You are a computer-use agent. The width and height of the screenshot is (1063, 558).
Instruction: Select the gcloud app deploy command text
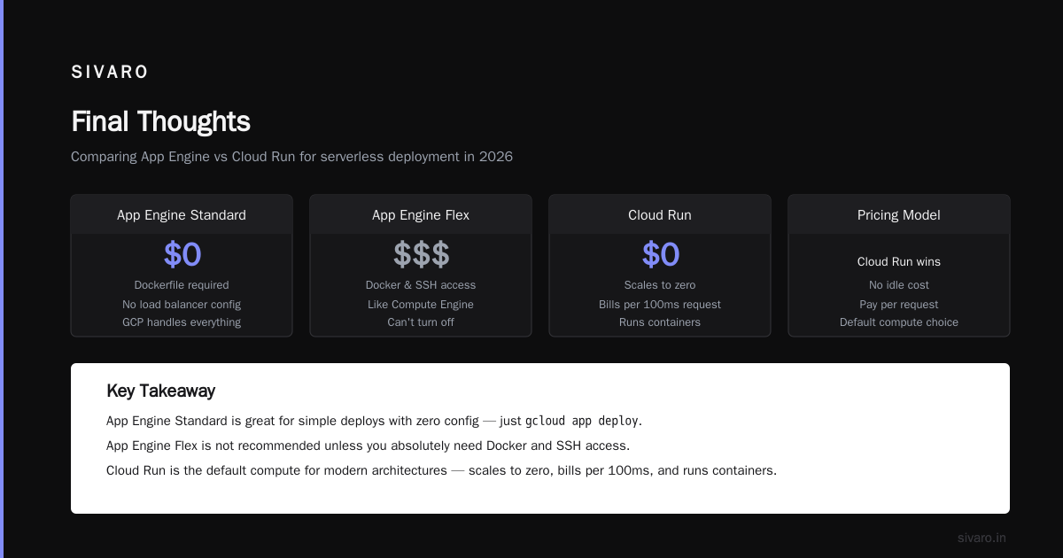coord(582,421)
